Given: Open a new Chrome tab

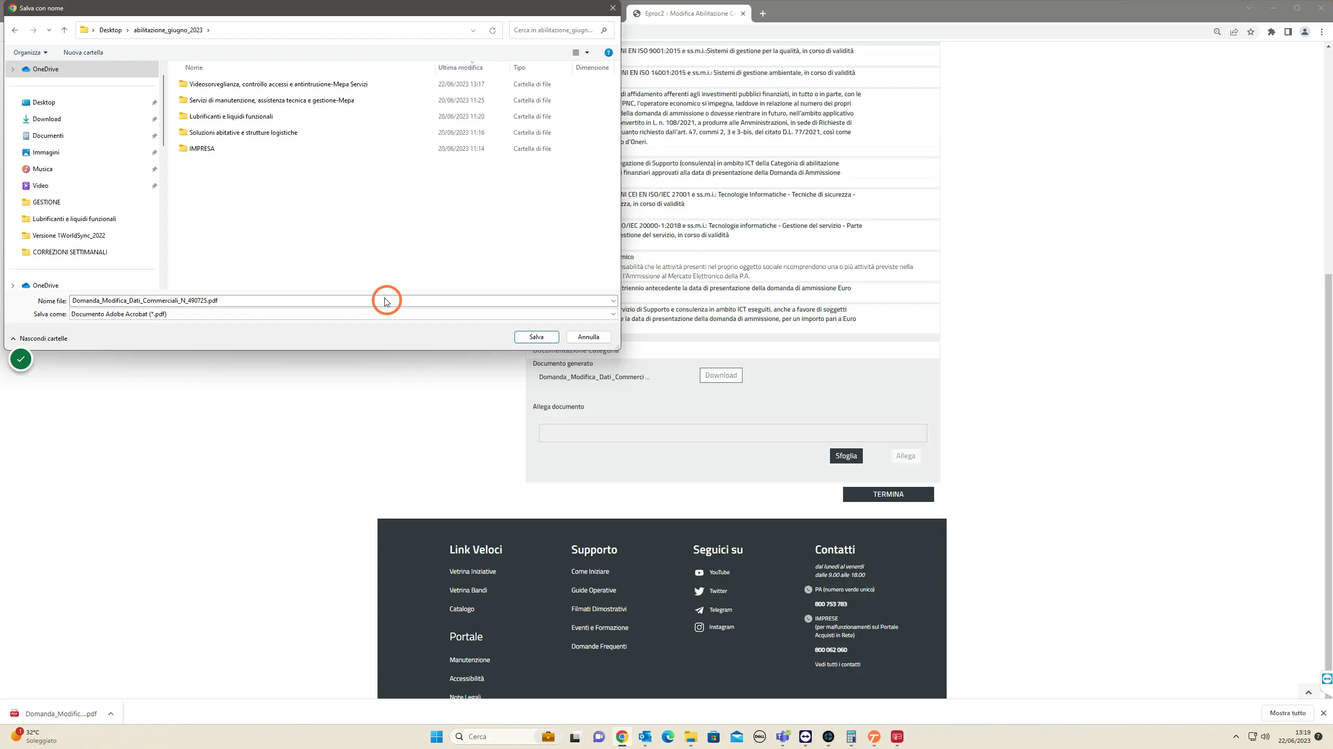Looking at the screenshot, I should point(763,14).
